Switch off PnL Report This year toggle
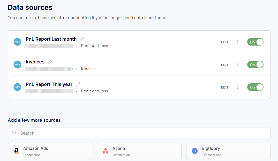The height and width of the screenshot is (161, 278). point(255,87)
